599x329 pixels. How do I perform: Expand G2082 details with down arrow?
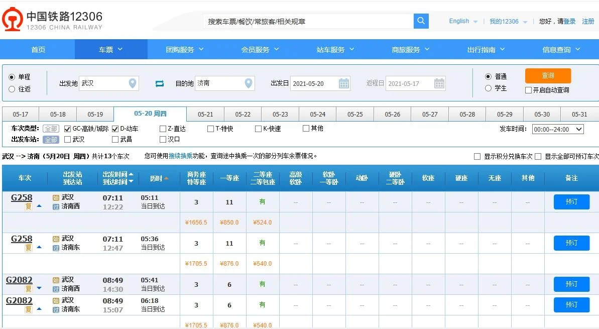39,288
